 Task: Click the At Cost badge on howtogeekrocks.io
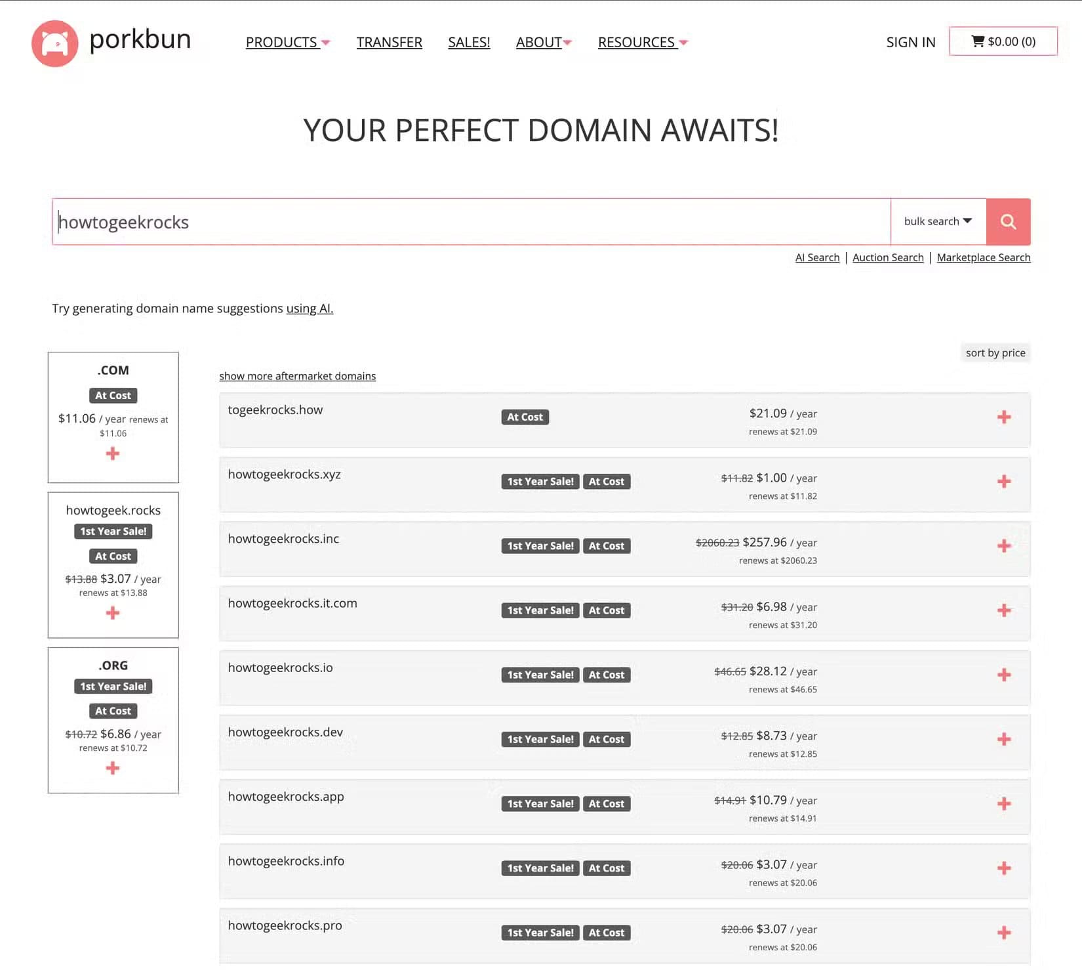[x=607, y=675]
